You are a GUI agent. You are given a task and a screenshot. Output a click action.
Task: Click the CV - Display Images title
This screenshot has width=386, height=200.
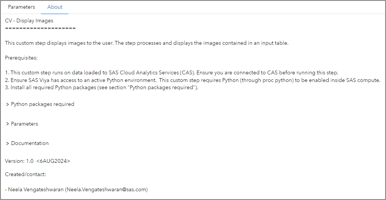(x=29, y=20)
